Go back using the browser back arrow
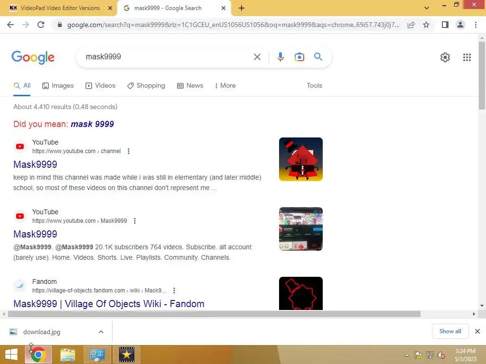 tap(10, 25)
